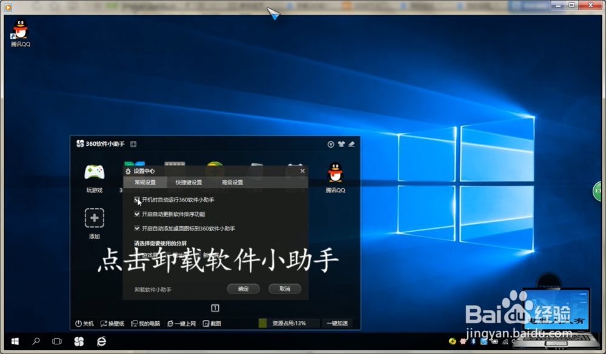This screenshot has height=354, width=606.
Task: Click the Bluetooth tray icon
Action: pos(473,341)
